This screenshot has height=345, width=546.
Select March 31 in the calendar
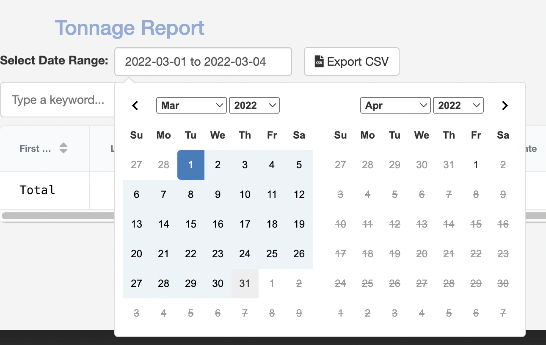245,284
